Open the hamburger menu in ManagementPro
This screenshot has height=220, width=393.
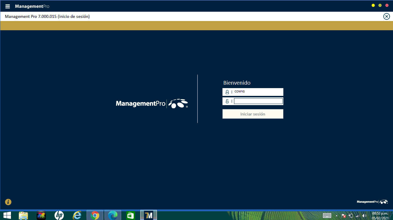pyautogui.click(x=8, y=6)
